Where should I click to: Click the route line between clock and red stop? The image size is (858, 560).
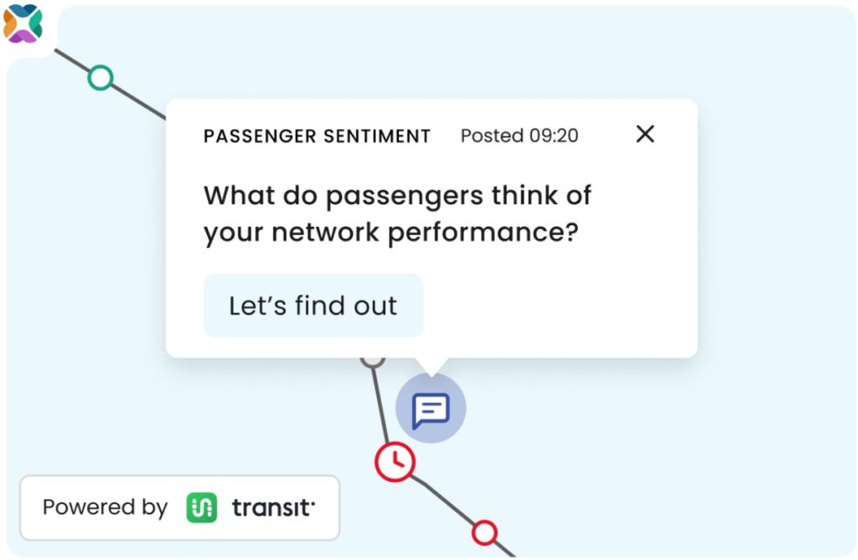(443, 498)
